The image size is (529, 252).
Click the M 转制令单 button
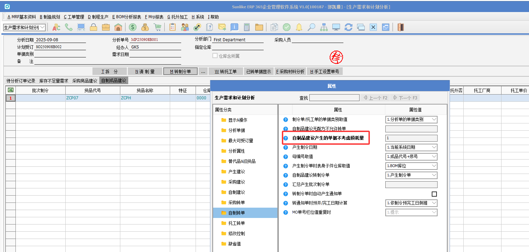coord(180,72)
